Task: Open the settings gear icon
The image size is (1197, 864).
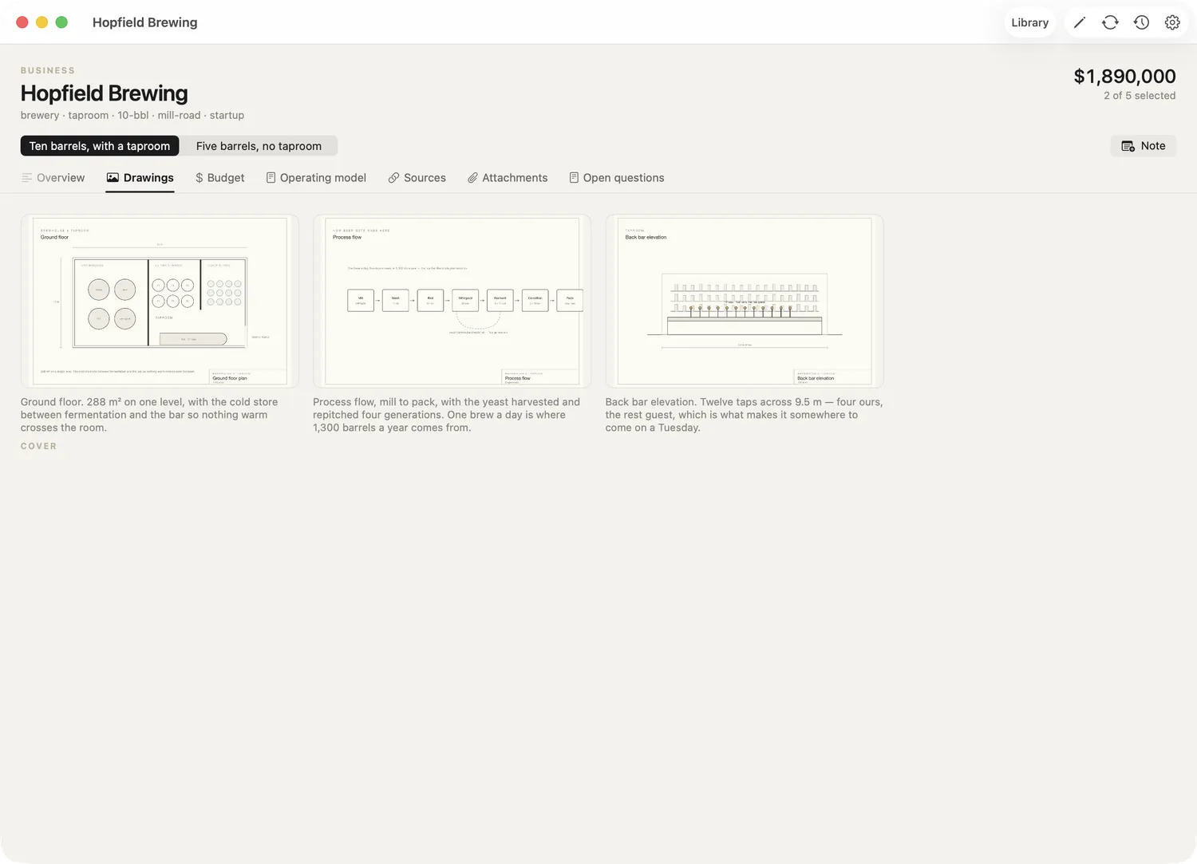Action: coord(1172,22)
